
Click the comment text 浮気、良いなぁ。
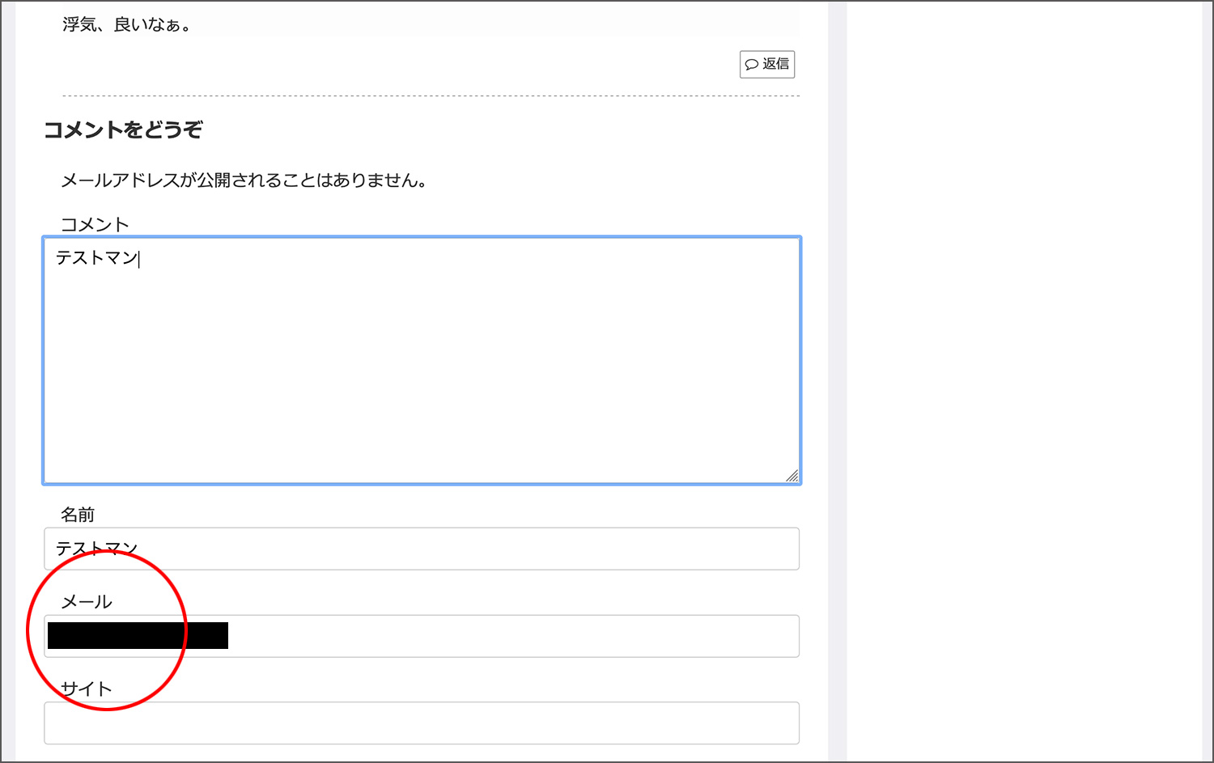point(127,24)
